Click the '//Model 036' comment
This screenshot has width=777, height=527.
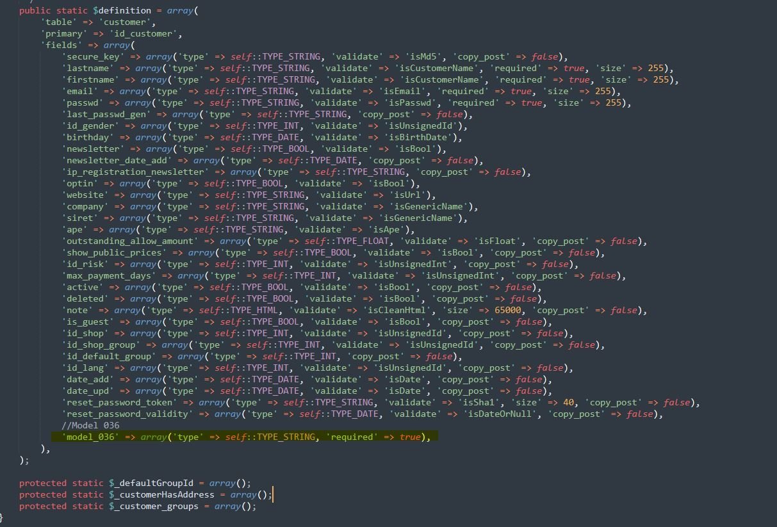pos(90,425)
